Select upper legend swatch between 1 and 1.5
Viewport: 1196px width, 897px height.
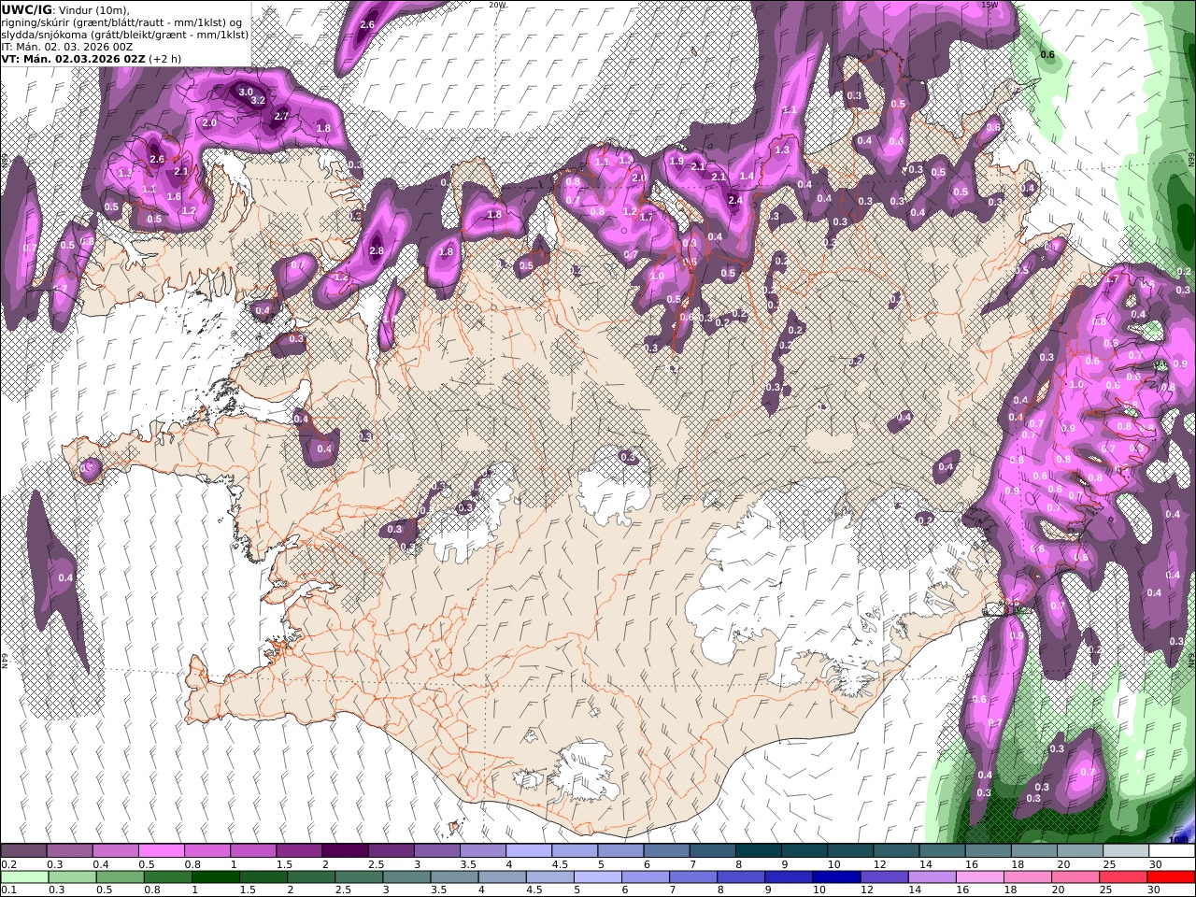[252, 851]
